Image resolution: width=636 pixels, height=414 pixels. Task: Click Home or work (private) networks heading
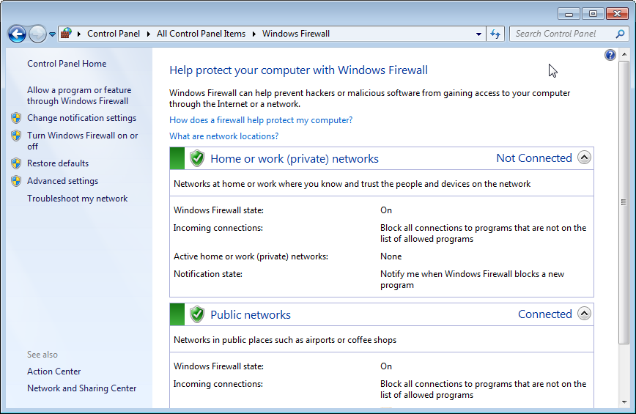[x=295, y=158]
